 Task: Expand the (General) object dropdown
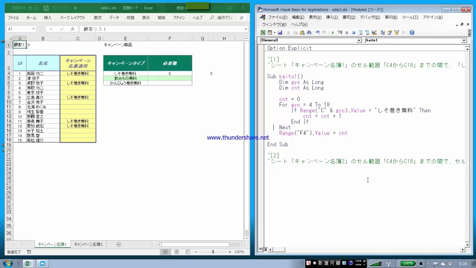(x=359, y=40)
